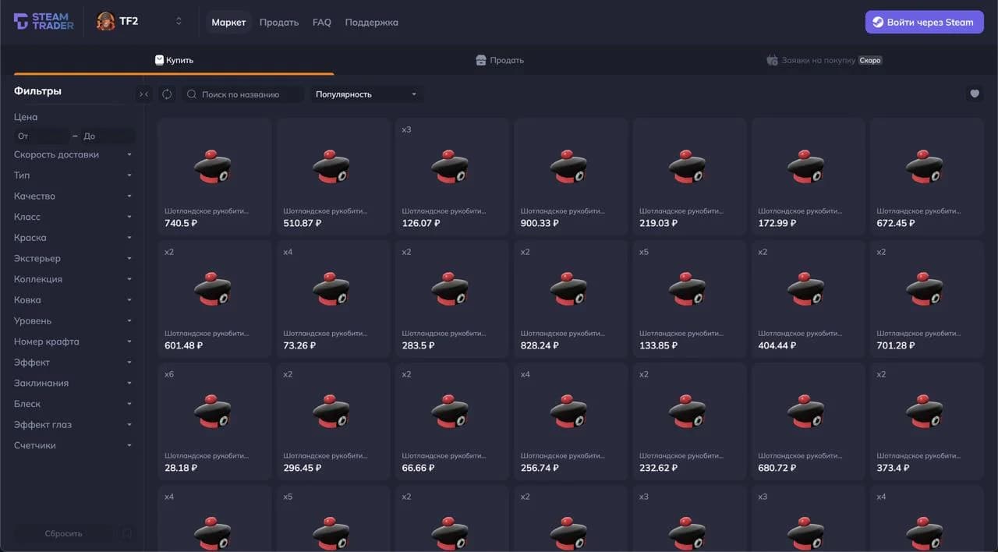Open the item priced 510.87 ₽
The height and width of the screenshot is (552, 998).
point(333,177)
